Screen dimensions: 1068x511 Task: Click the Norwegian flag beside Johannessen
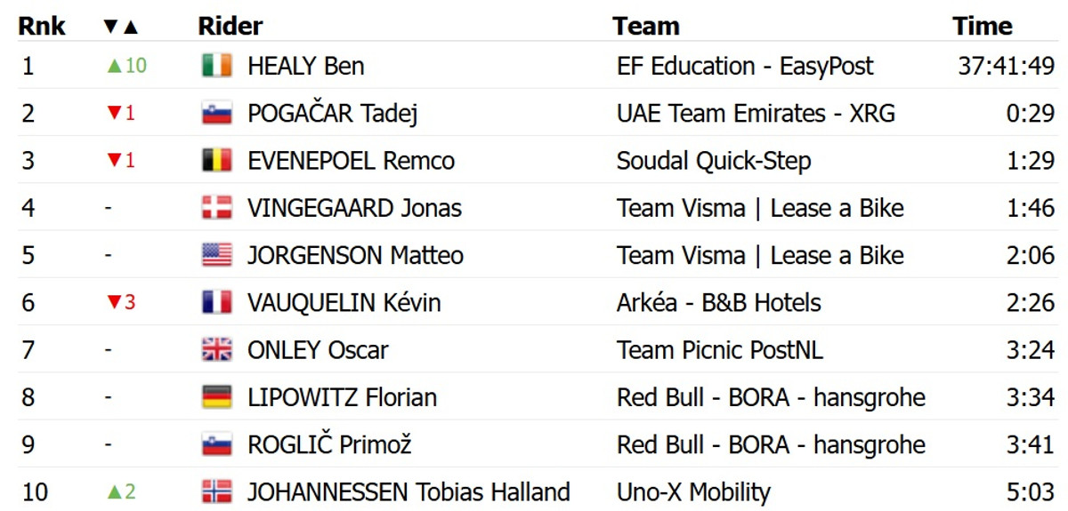[x=217, y=491]
